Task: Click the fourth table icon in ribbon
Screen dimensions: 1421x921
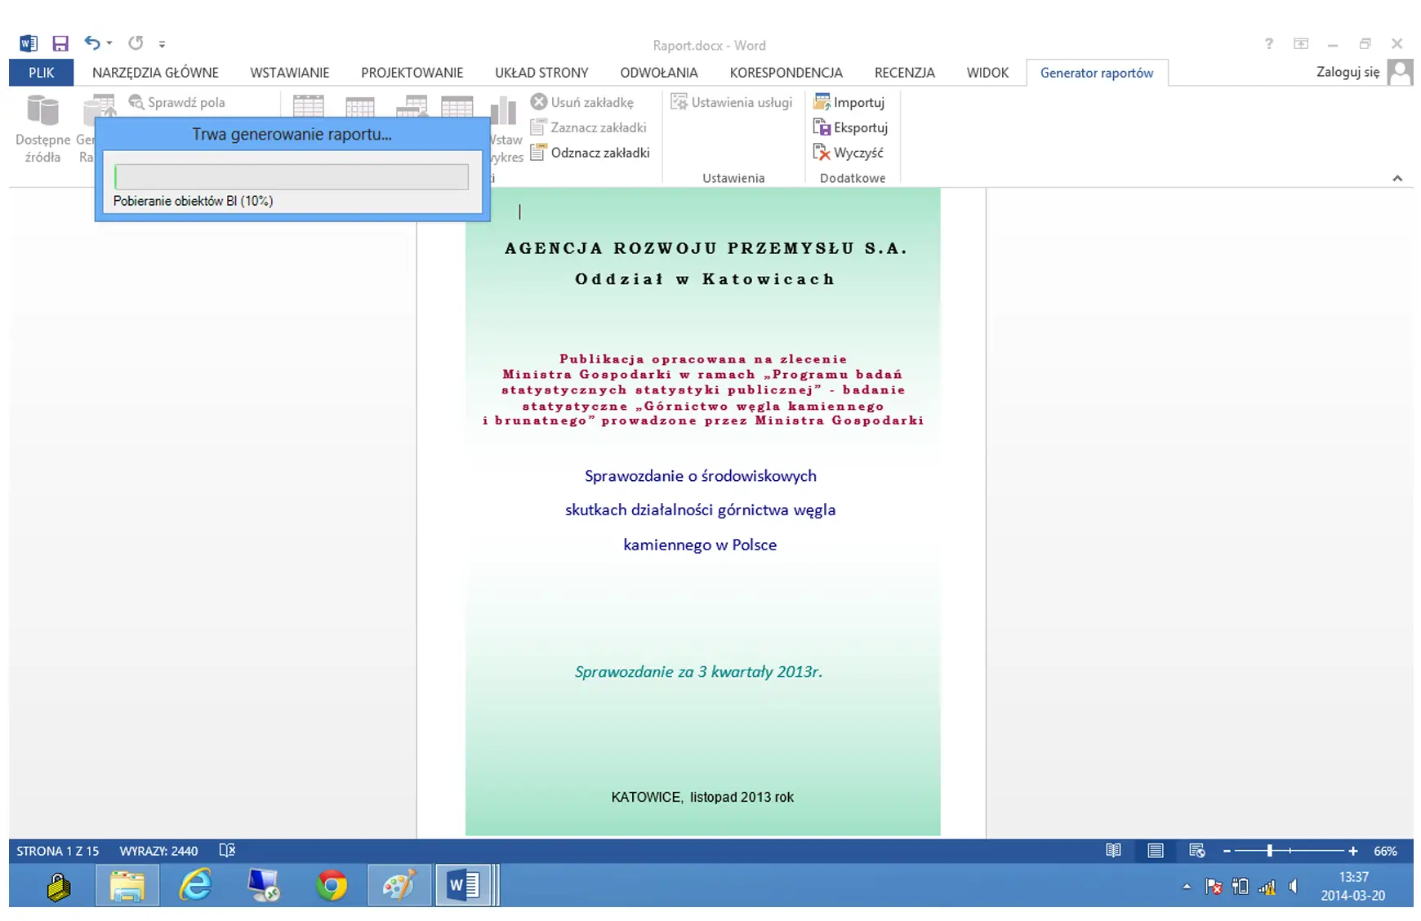Action: [x=457, y=107]
